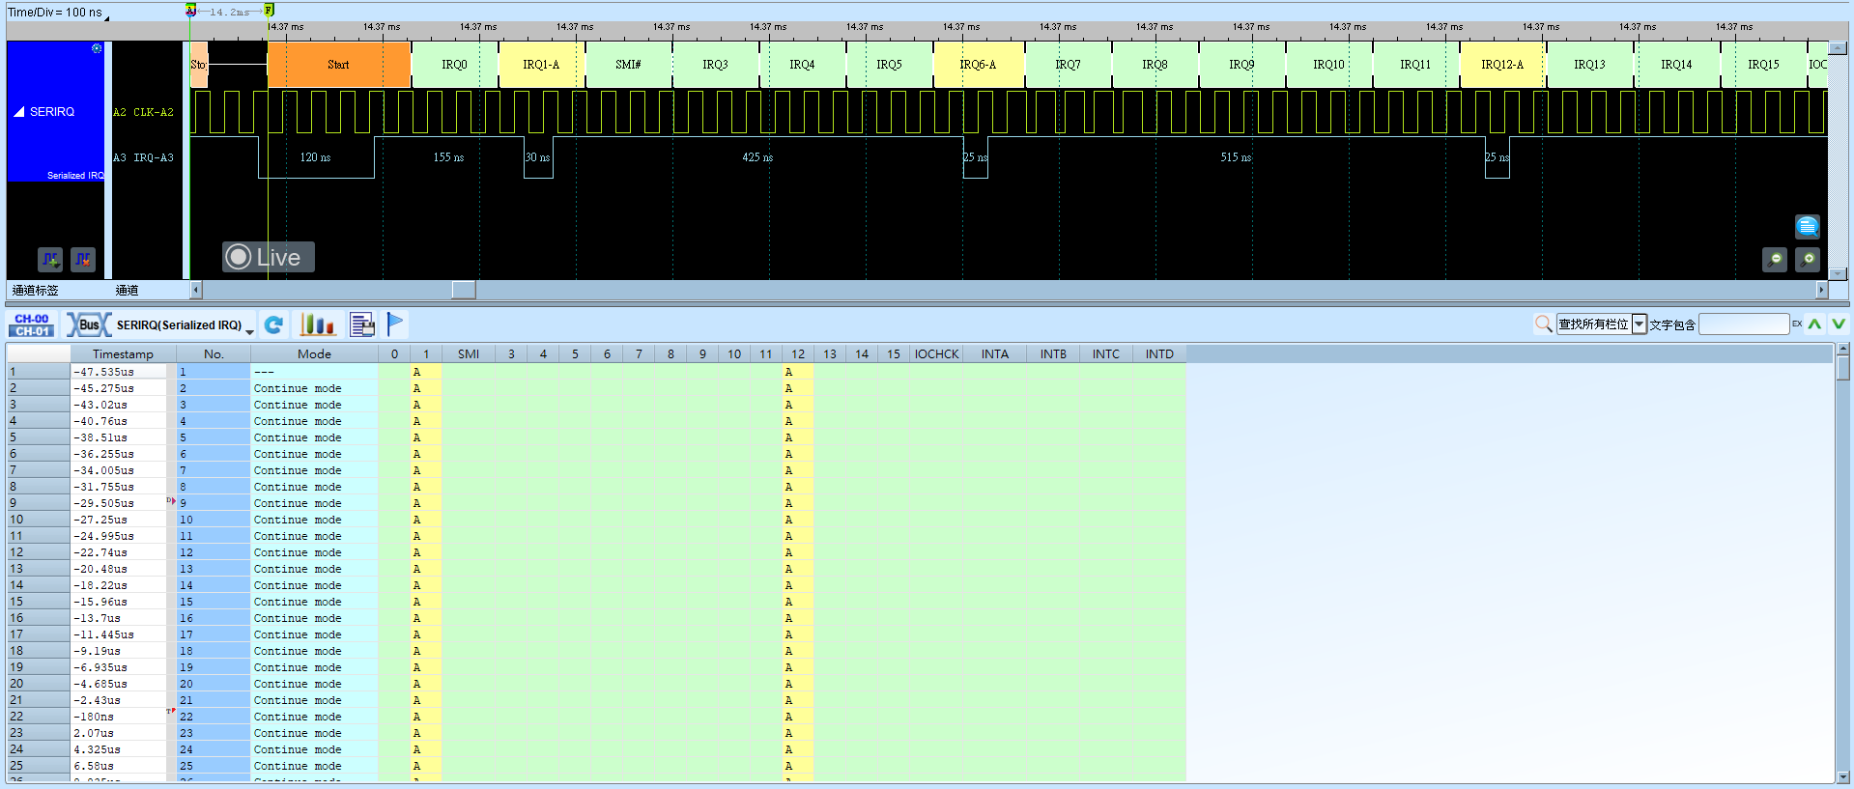Screen dimensions: 1854x789
Task: Click cursor A timeline marker
Action: click(190, 11)
